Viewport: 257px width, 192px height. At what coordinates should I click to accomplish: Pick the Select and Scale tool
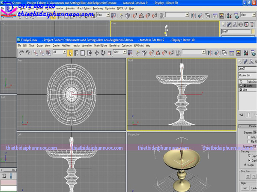point(110,53)
